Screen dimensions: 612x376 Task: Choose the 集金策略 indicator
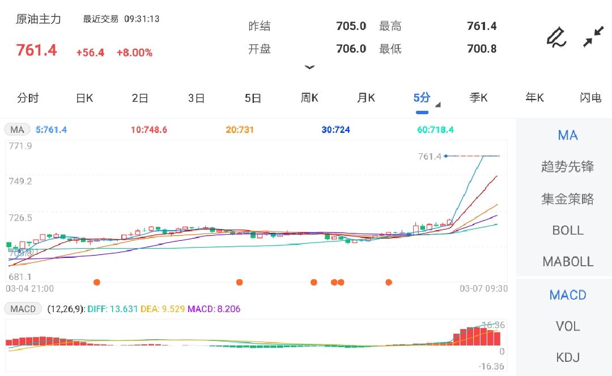coord(567,198)
